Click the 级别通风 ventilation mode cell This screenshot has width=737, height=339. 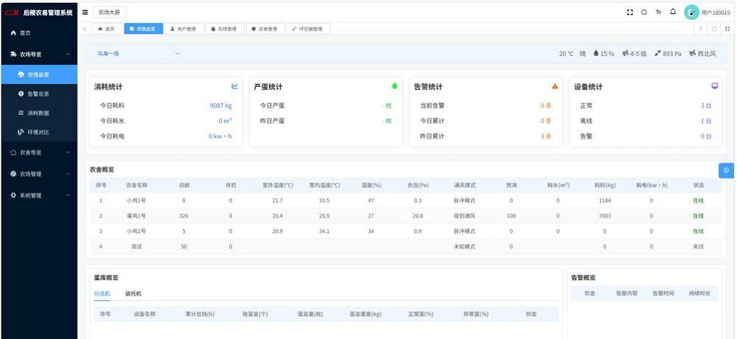point(464,216)
